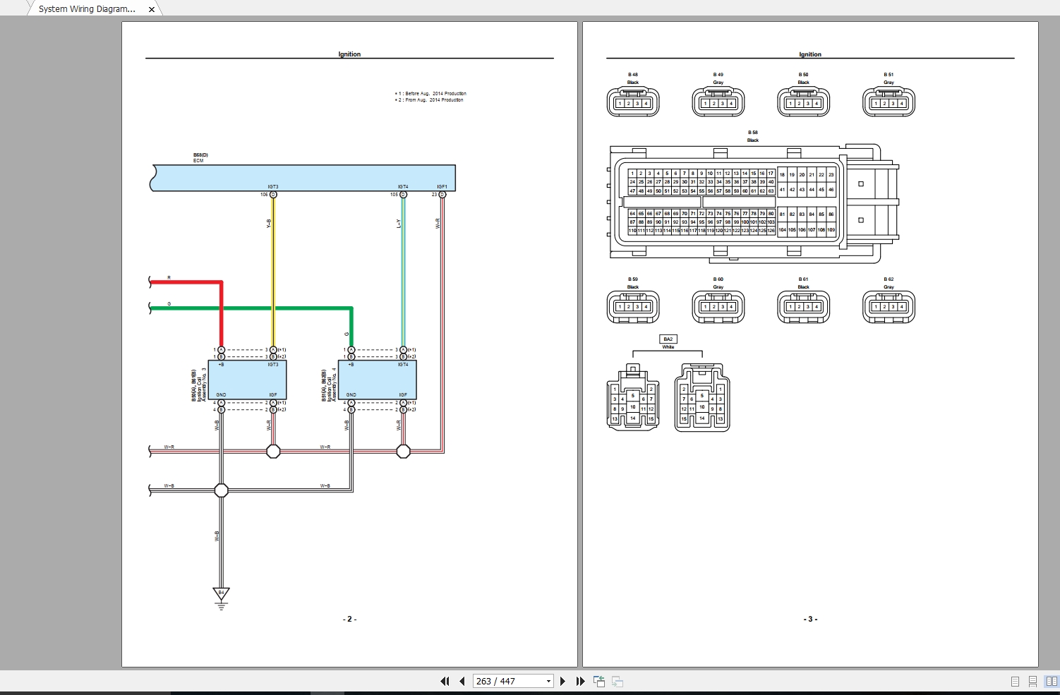Click the B 51 Gray connector drawing

pos(889,102)
